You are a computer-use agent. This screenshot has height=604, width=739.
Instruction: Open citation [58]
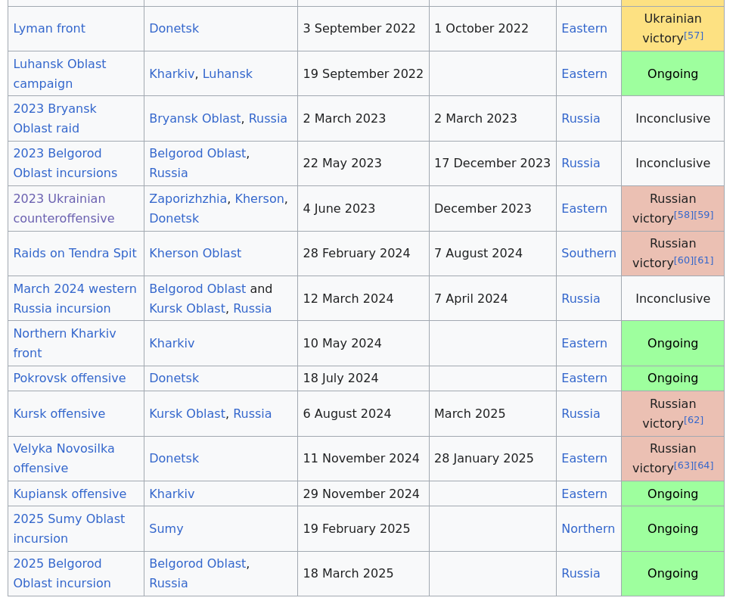(683, 215)
